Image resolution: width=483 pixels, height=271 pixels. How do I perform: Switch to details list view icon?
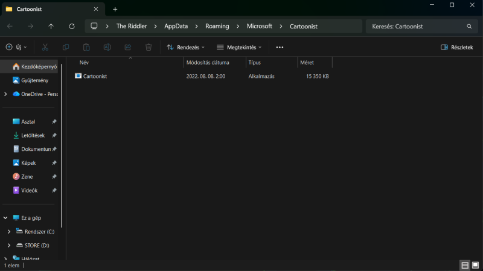point(465,265)
